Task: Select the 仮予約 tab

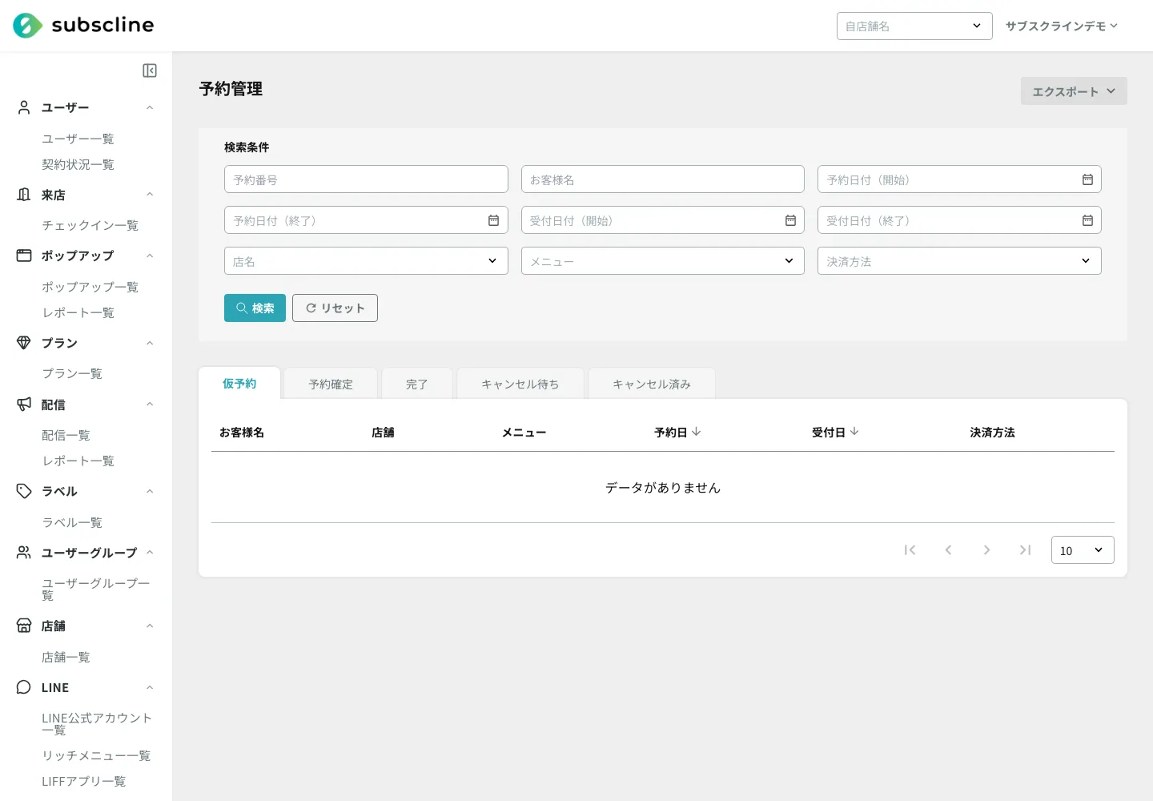Action: coord(239,384)
